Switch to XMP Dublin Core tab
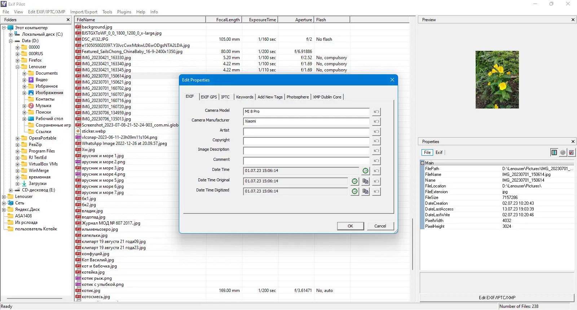The width and height of the screenshot is (577, 310). (x=327, y=97)
